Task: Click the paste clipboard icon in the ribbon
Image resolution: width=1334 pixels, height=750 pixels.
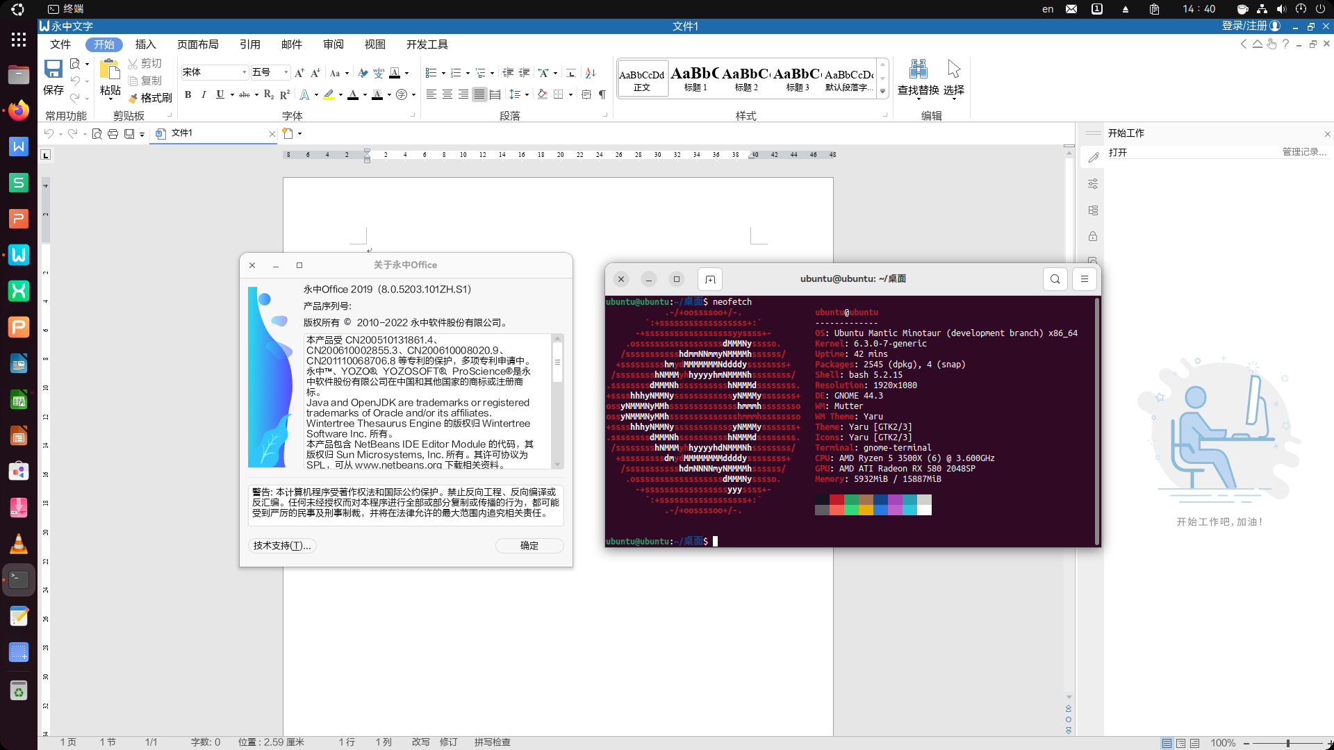Action: tap(110, 69)
